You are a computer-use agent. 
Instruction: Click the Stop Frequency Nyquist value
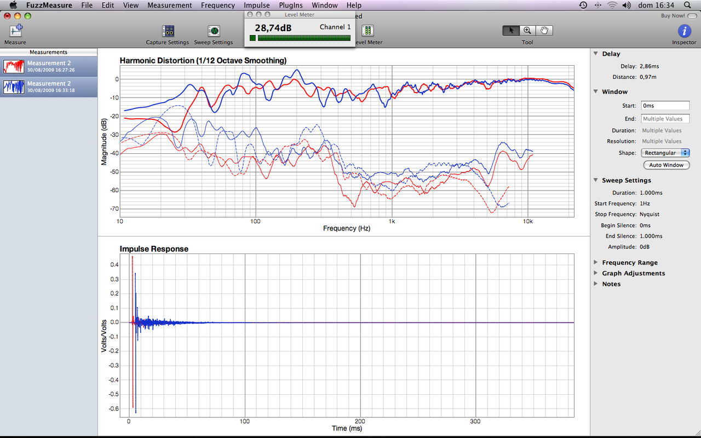tap(650, 214)
